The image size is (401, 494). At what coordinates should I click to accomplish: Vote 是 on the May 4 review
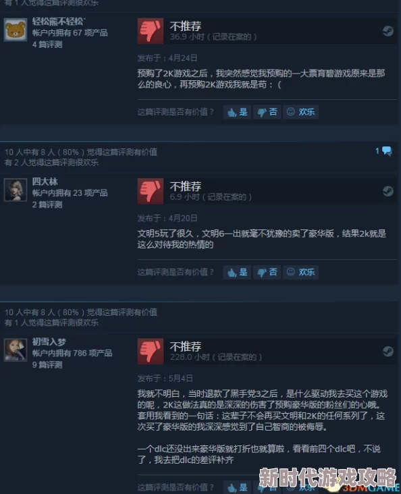coord(237,487)
